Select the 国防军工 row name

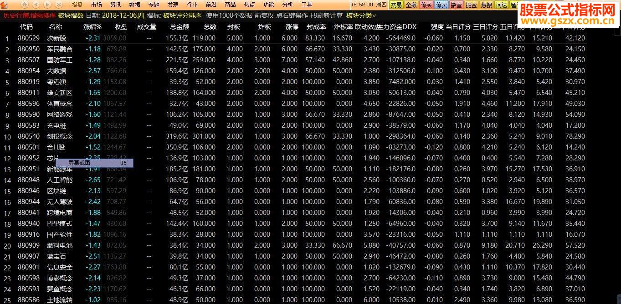60,60
